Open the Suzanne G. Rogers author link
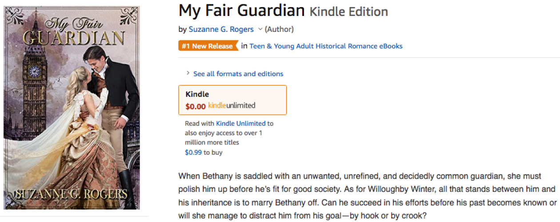This screenshot has height=222, width=560. (x=221, y=29)
